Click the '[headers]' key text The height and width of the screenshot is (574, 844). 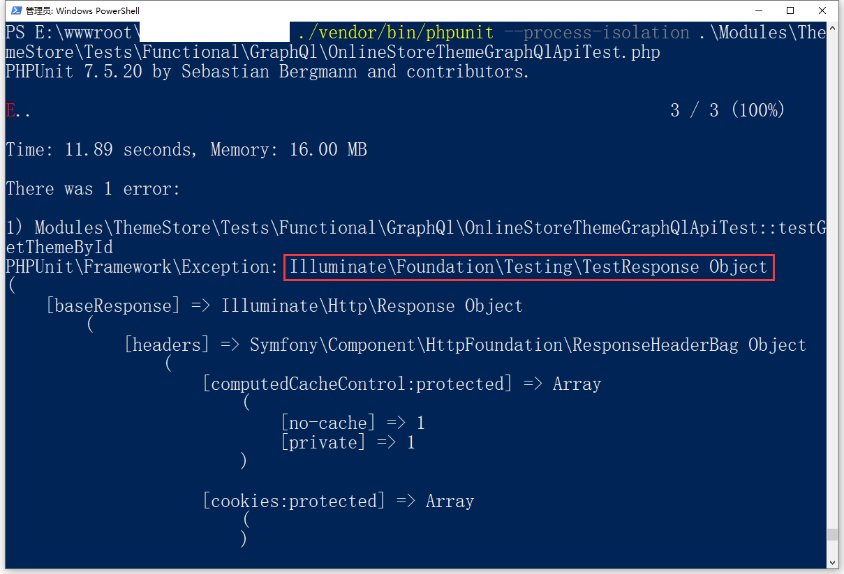[166, 345]
